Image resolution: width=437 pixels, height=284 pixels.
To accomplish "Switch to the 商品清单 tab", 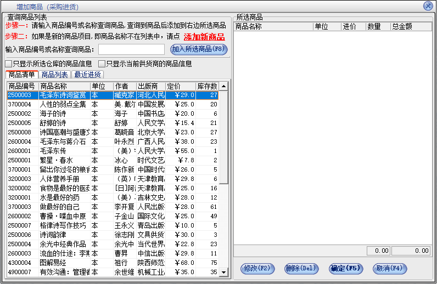I will 22,75.
